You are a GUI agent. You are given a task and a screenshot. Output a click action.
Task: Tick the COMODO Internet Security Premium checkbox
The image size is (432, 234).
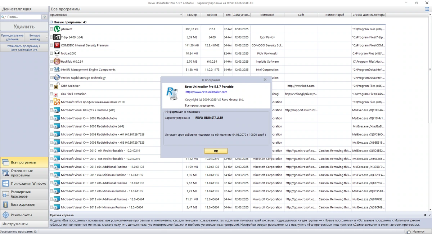(51, 45)
